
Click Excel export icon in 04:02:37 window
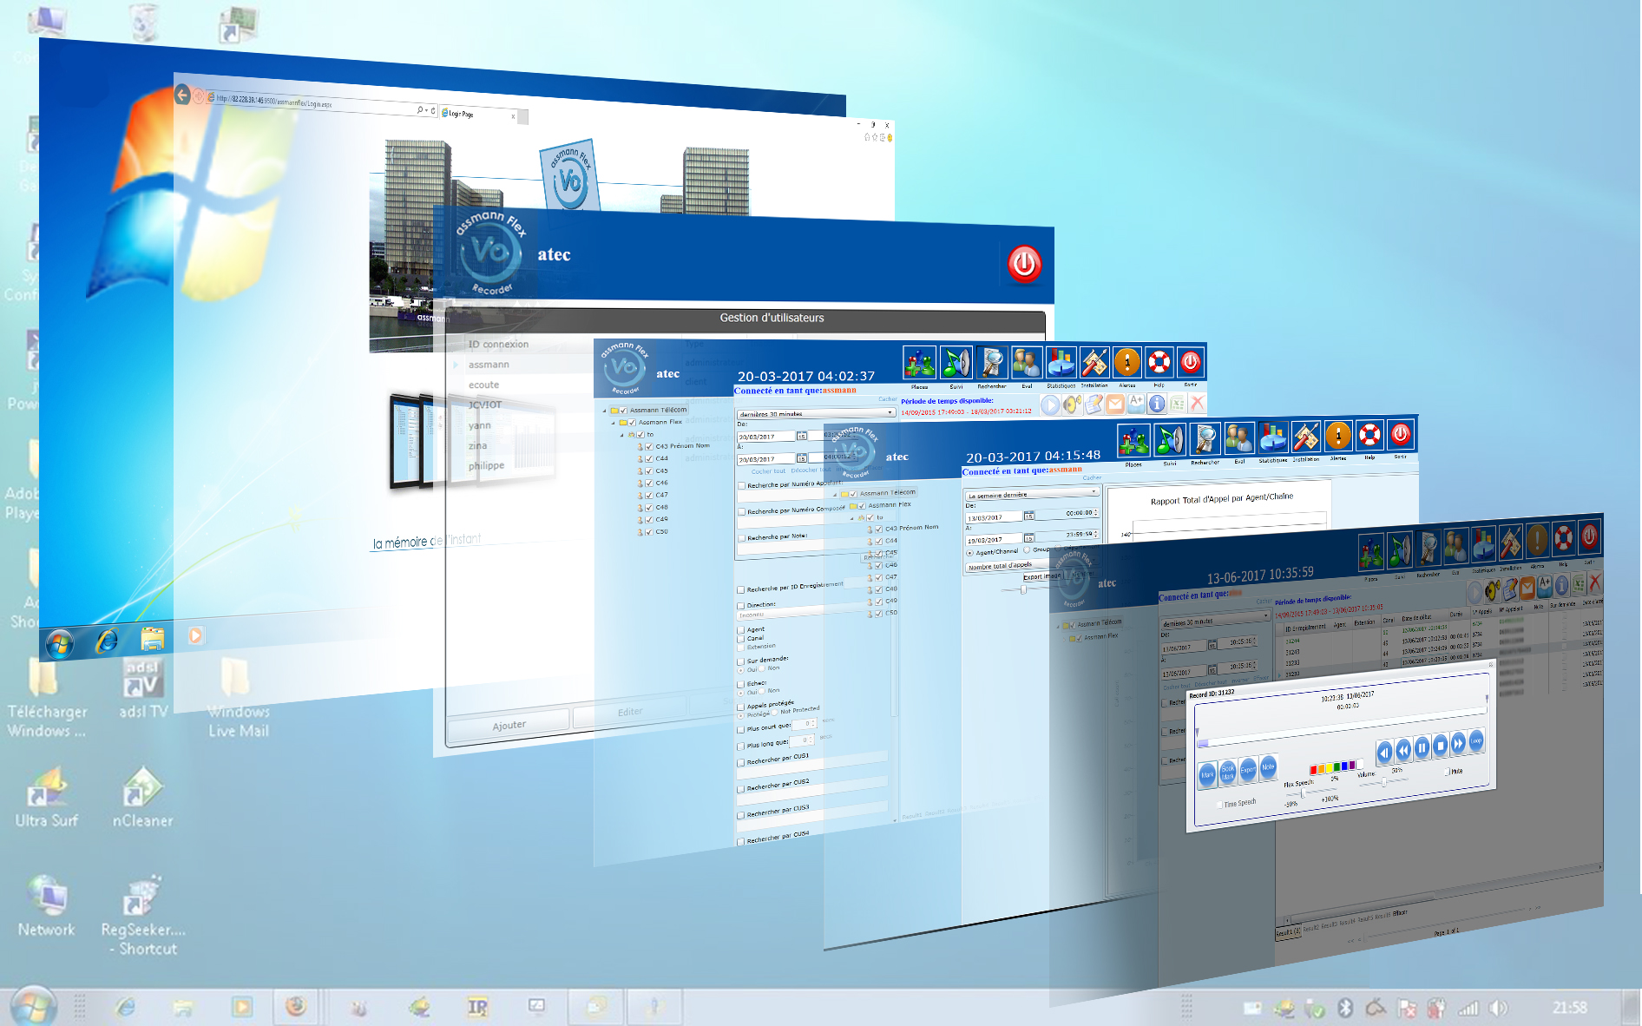tap(1177, 404)
